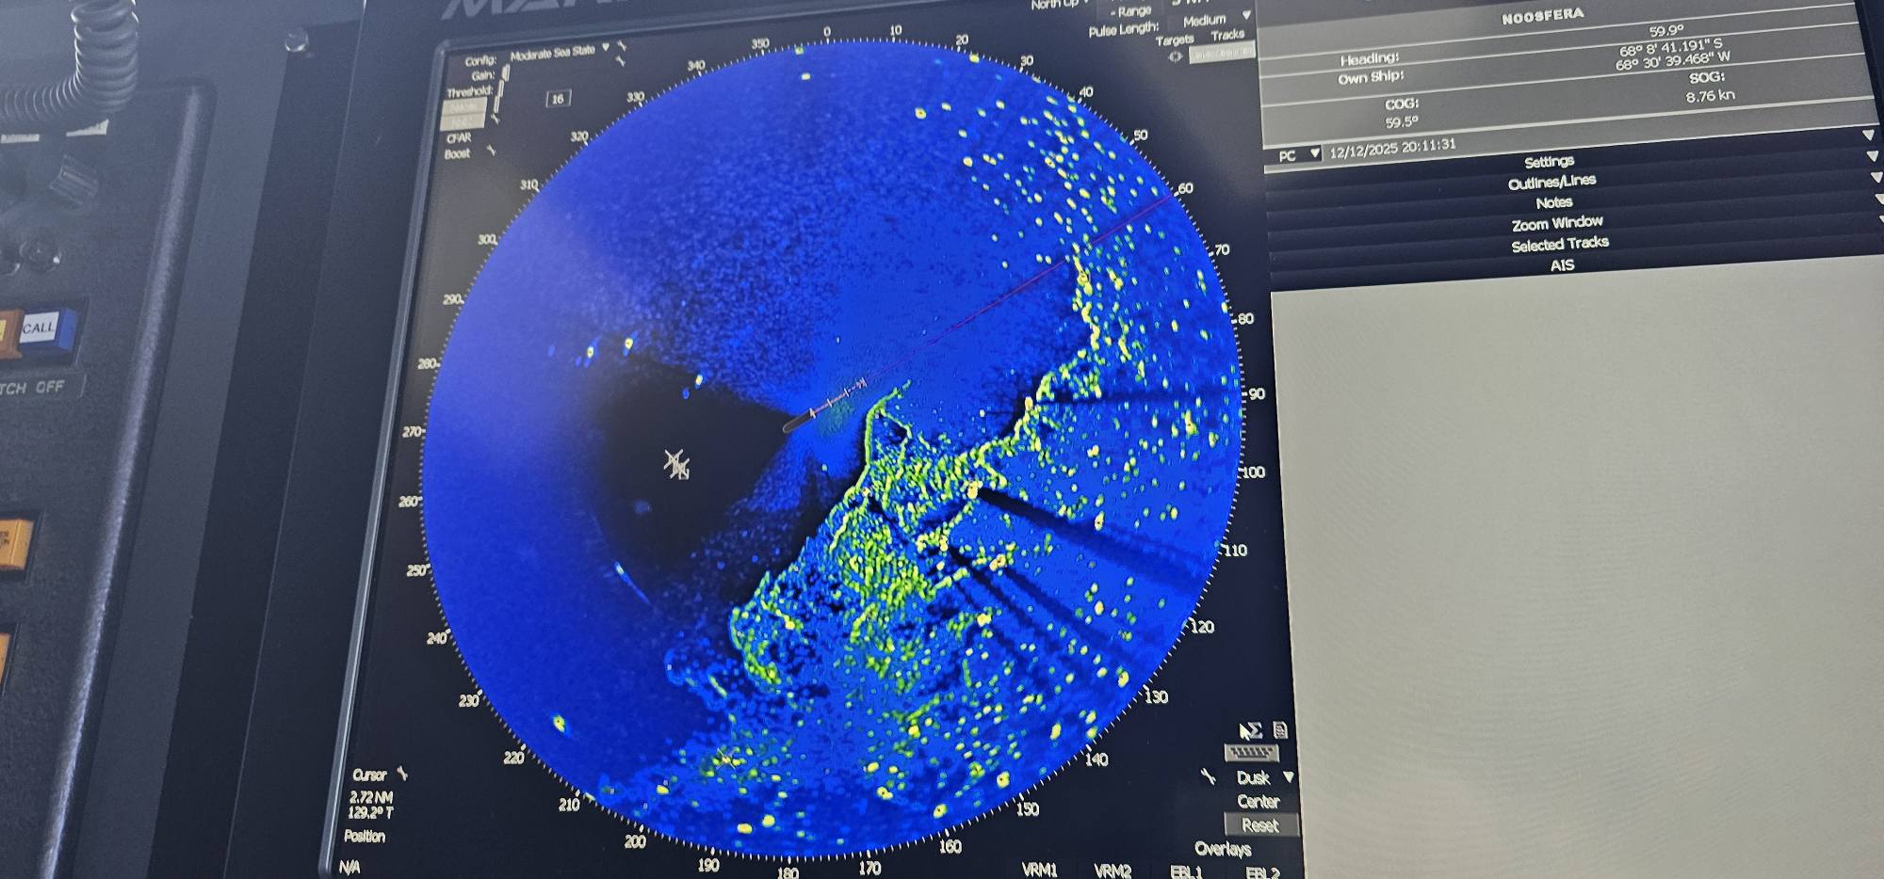The width and height of the screenshot is (1884, 879).
Task: Click the cursor sigma statistics icon
Action: 1250,730
